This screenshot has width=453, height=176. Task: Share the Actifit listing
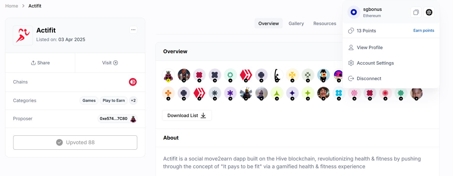pyautogui.click(x=40, y=63)
